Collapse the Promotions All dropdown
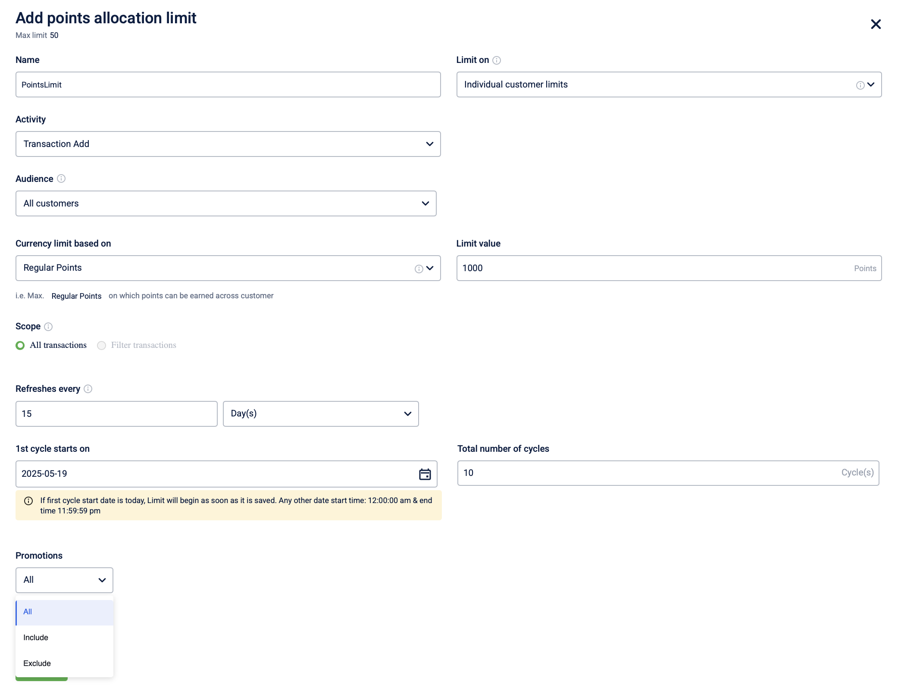Screen dimensions: 901x688 coord(64,580)
